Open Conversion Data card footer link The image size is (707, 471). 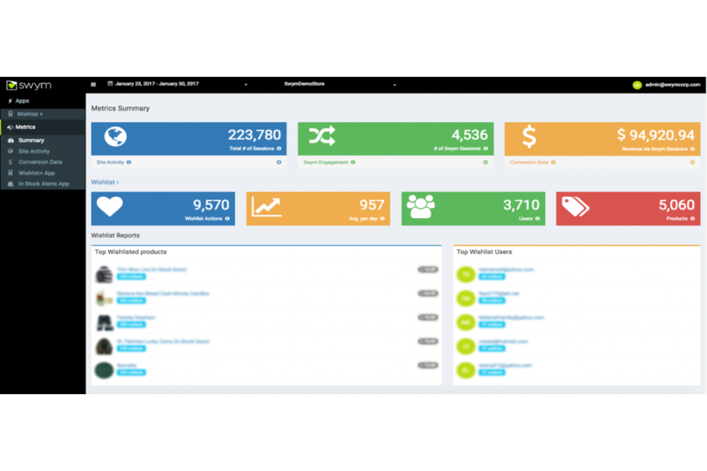tap(529, 162)
